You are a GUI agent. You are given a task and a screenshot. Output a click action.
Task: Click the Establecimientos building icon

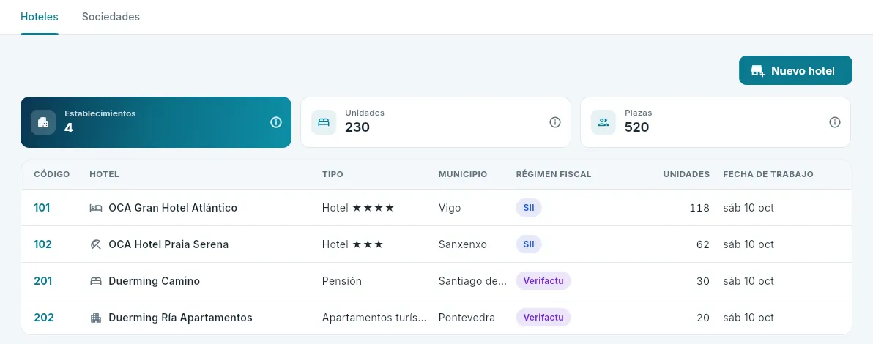pos(43,122)
